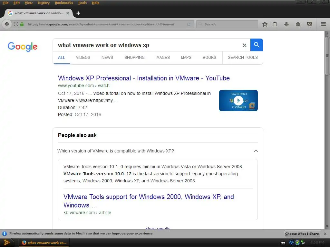The width and height of the screenshot is (330, 247).
Task: Switch to the MAPS tab
Action: pos(186,58)
